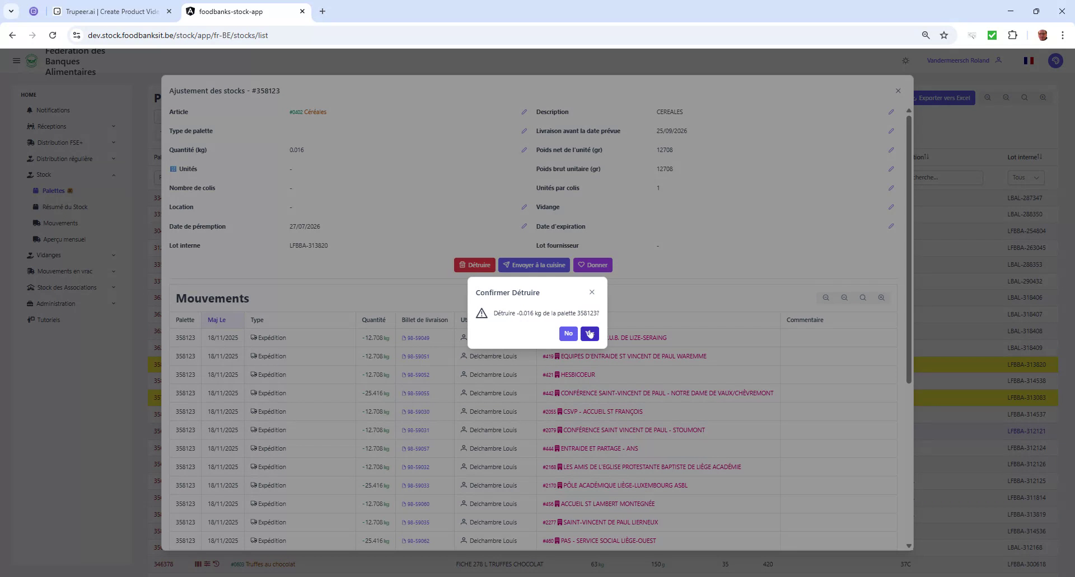Click the user profile icon beside Vandermeersch Roland
Screen dimensions: 1075x577
(999, 60)
